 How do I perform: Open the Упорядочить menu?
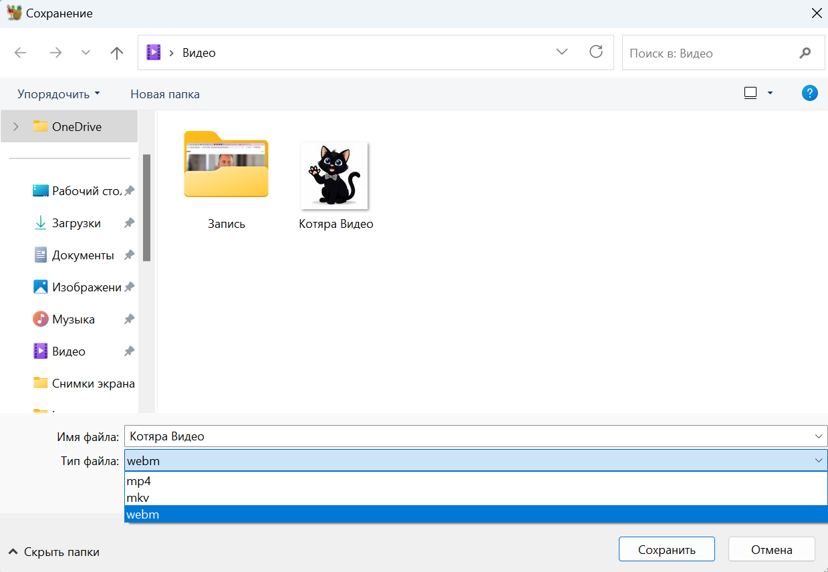click(58, 94)
